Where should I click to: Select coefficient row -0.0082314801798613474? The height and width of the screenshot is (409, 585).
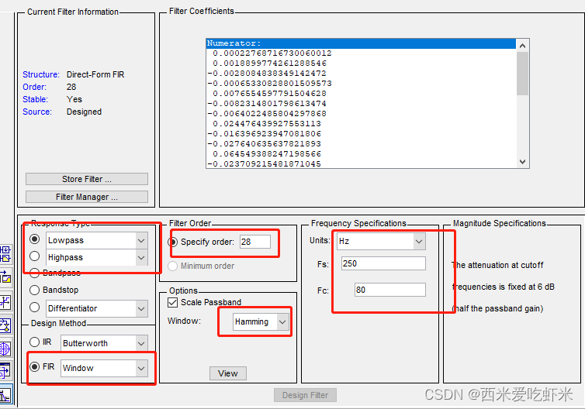coord(361,104)
